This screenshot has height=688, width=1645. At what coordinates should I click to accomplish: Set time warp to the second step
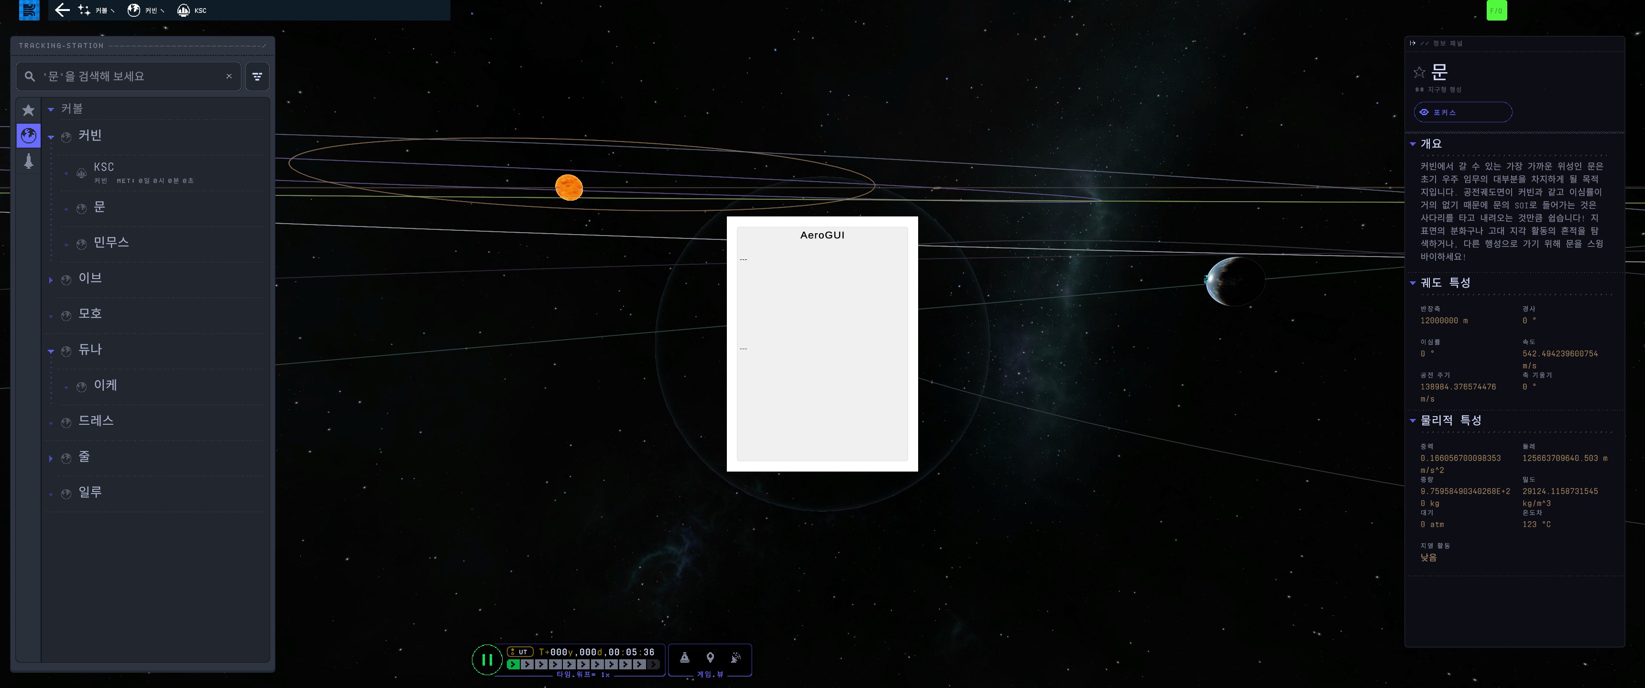527,665
